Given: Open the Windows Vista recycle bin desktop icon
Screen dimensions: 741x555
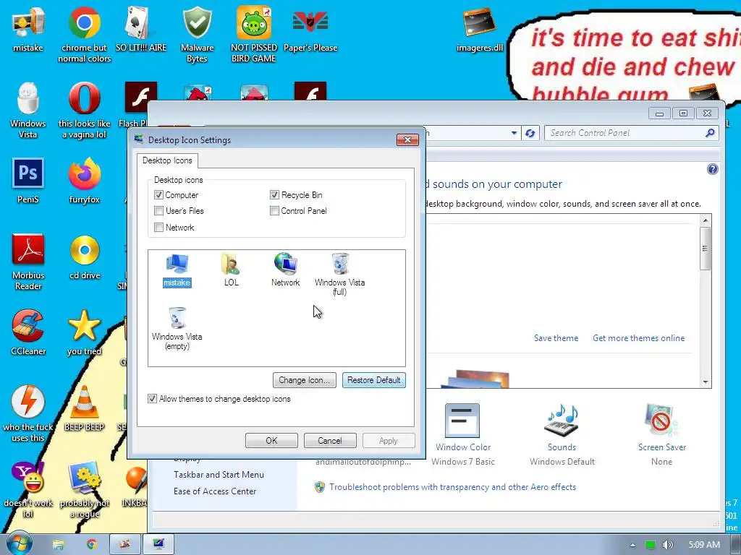Looking at the screenshot, I should pos(28,111).
